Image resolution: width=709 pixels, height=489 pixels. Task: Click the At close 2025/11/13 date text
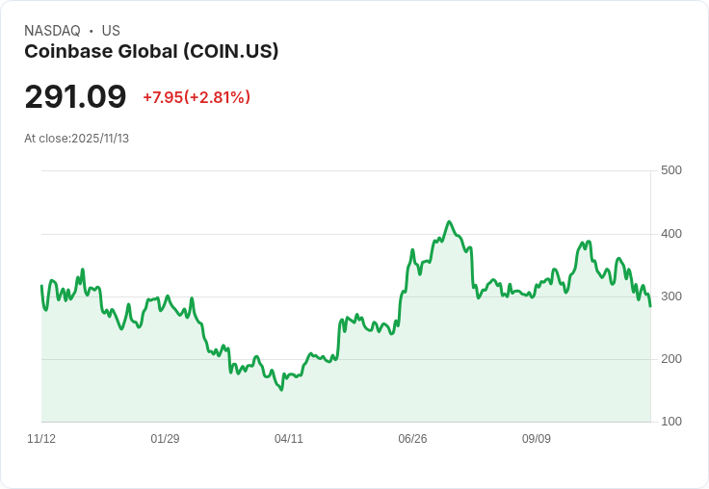(77, 139)
